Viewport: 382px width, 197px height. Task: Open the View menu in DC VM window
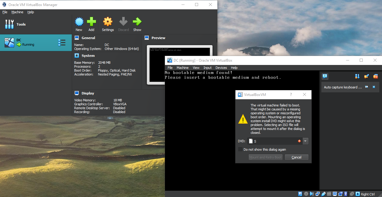(196, 68)
